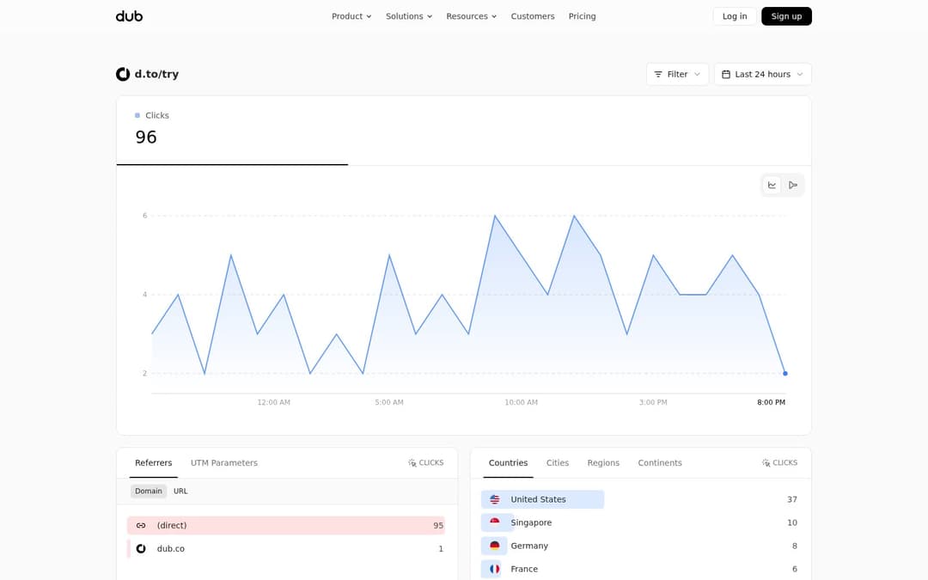The height and width of the screenshot is (580, 928).
Task: Select the dub.co referrer row
Action: (286, 548)
